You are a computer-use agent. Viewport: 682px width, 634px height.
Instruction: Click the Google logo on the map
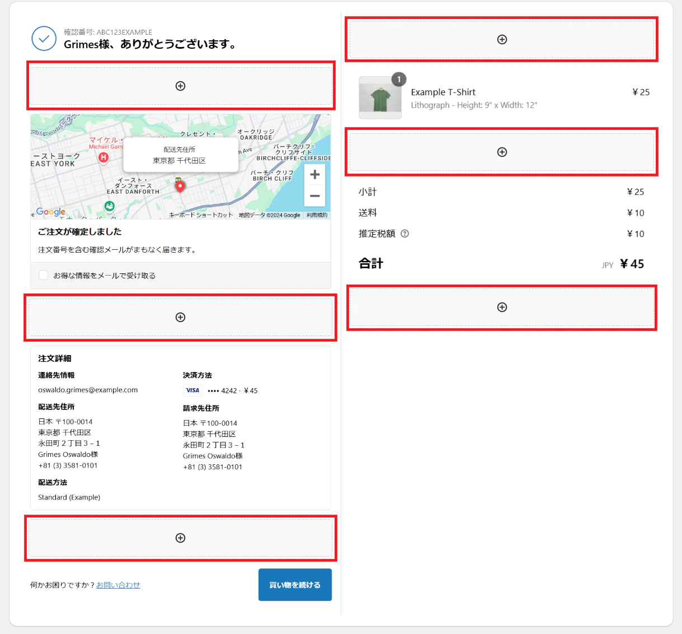(51, 212)
